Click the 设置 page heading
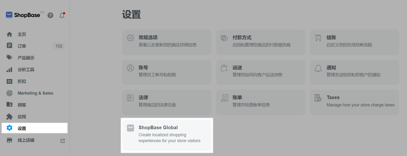Image resolution: width=407 pixels, height=156 pixels. point(132,15)
